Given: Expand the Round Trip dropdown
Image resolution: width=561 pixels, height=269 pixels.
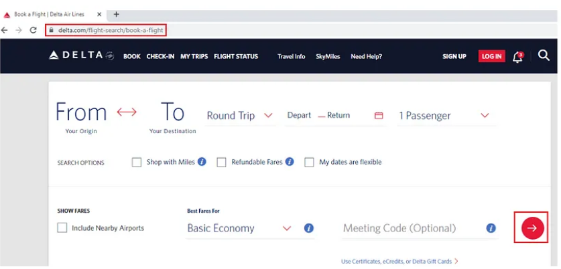Looking at the screenshot, I should (x=240, y=116).
